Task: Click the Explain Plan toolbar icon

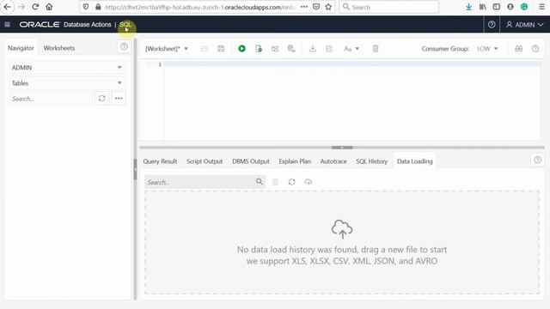Action: [275, 49]
